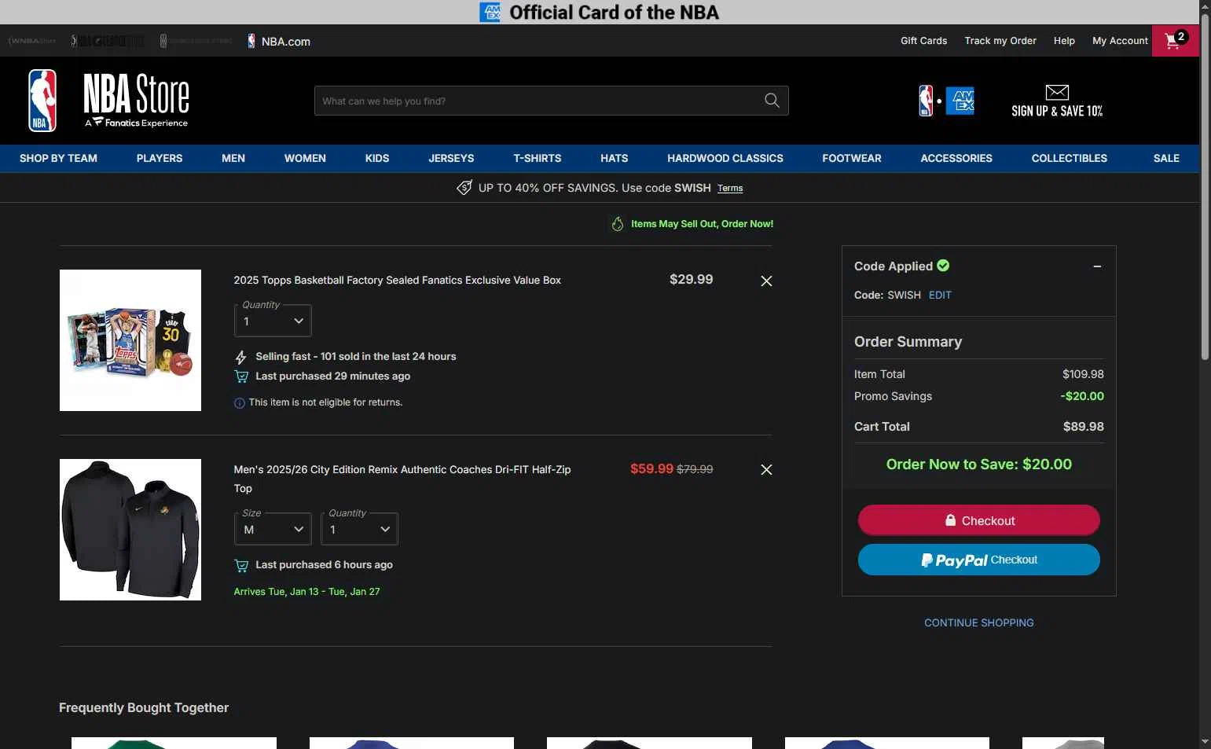Open the City Edition Half-Zip Top title
1211x749 pixels.
point(402,479)
